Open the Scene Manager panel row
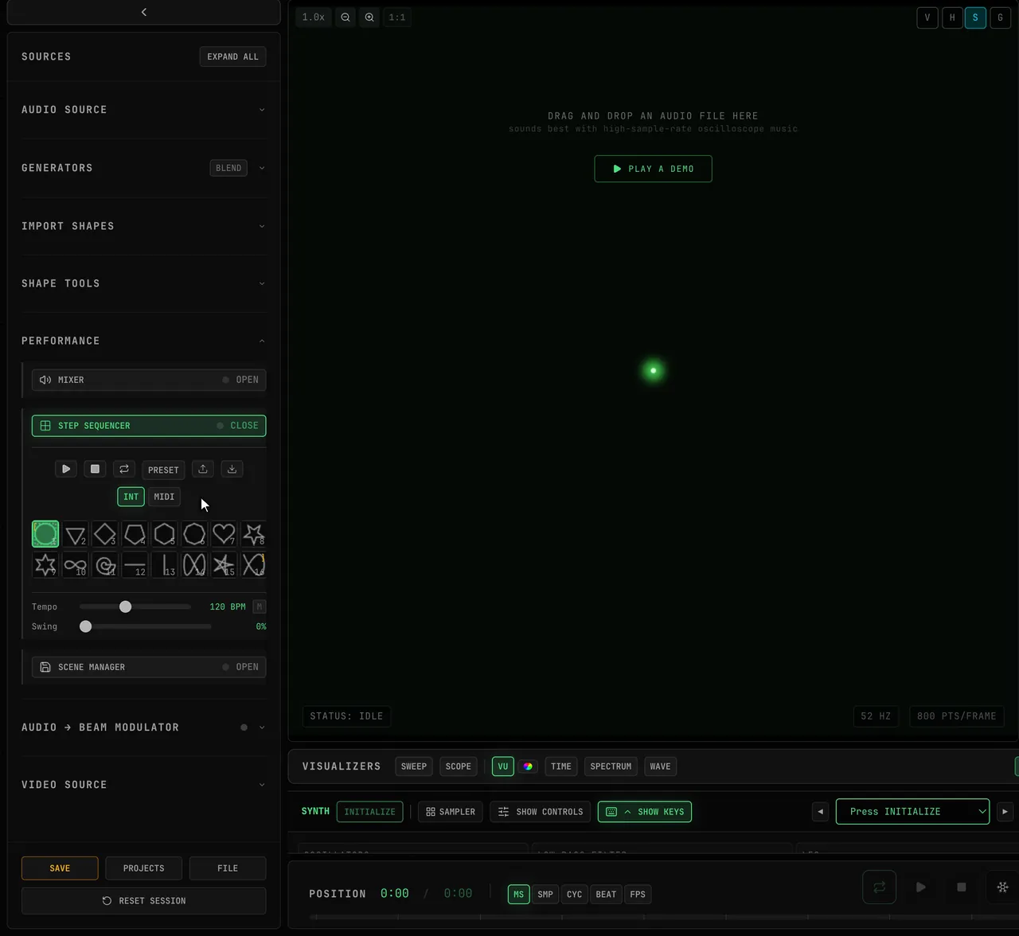This screenshot has height=936, width=1019. click(149, 667)
